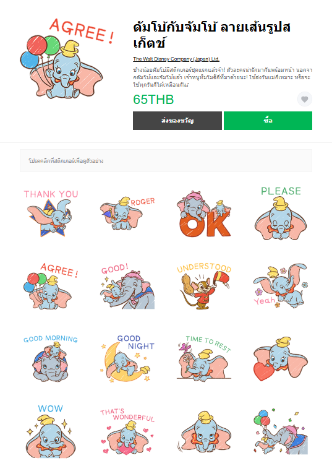332x471 pixels.
Task: Preview the Dumbo with red heart sticker
Action: click(x=281, y=359)
